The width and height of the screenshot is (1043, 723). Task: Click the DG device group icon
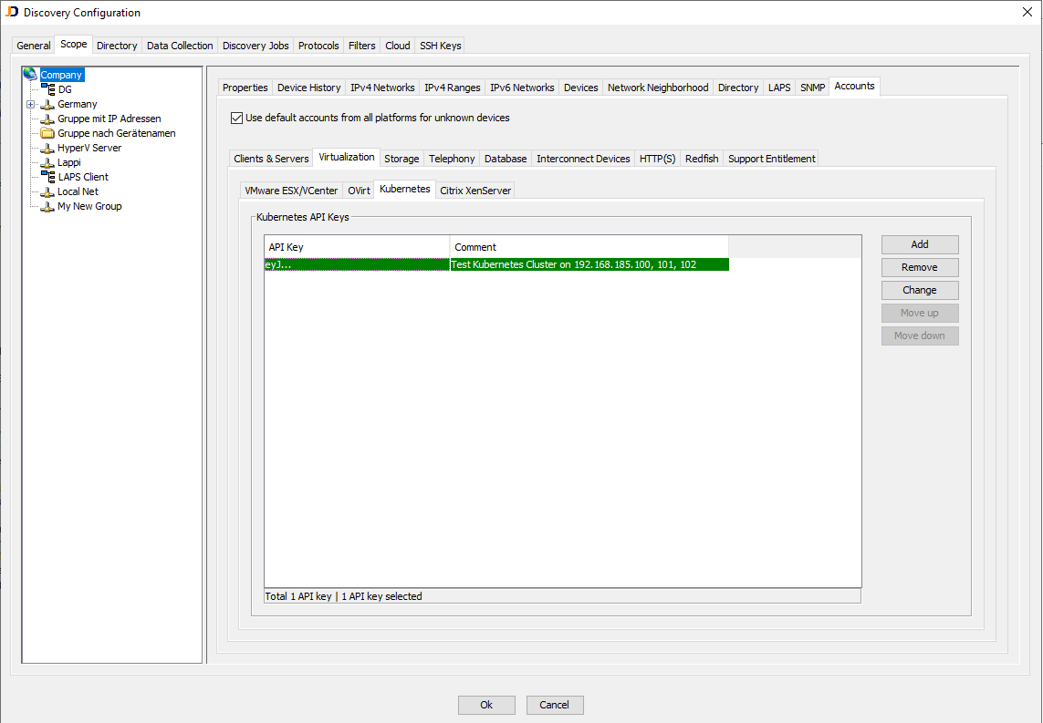(x=46, y=88)
